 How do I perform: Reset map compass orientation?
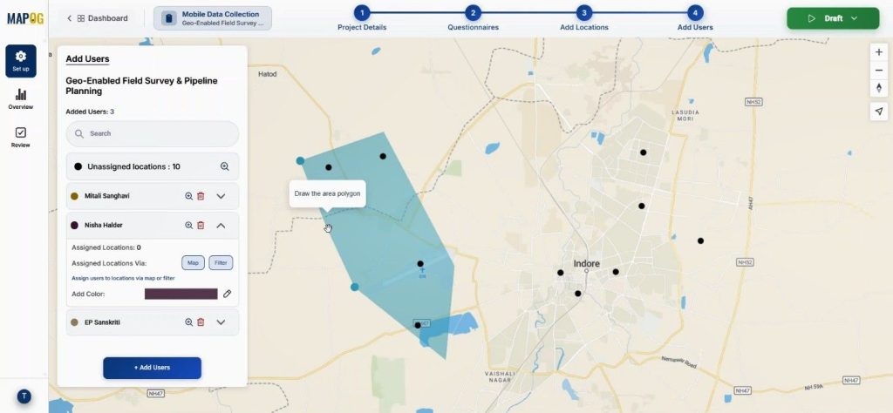pos(878,88)
